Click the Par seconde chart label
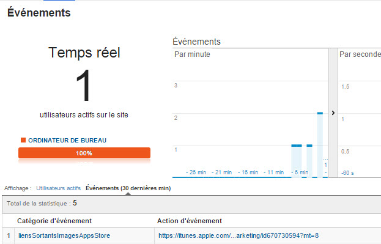The height and width of the screenshot is (244, 381). point(360,54)
